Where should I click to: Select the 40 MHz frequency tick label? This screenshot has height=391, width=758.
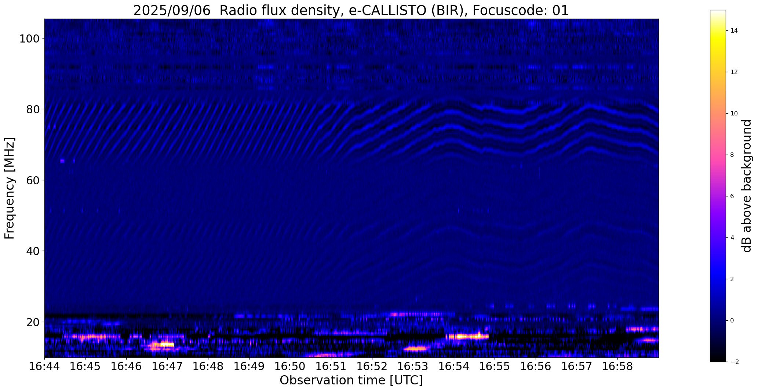32,251
